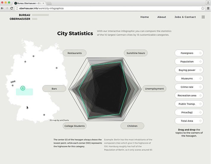Click the browser forward arrow
This screenshot has height=164, width=211.
tap(7, 8)
